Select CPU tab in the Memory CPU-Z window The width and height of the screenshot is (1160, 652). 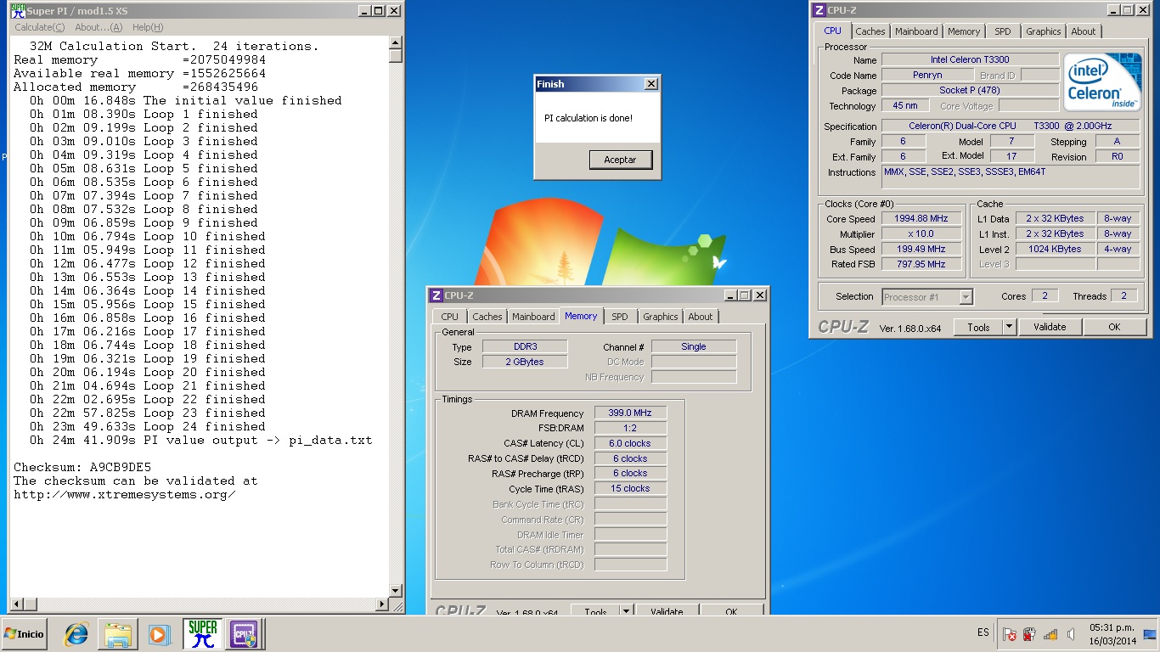(x=450, y=317)
